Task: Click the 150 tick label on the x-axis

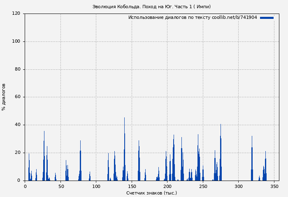Action: 132,186
